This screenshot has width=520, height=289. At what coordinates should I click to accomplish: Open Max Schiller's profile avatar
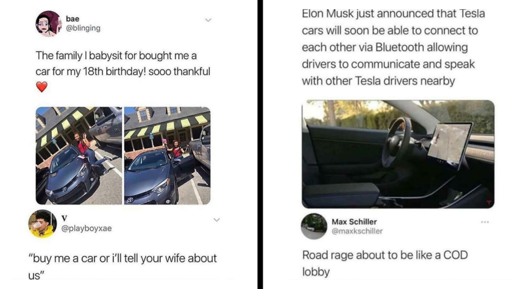(x=313, y=226)
